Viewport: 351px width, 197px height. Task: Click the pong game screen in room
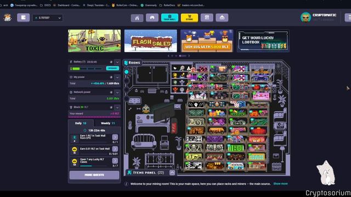click(152, 74)
